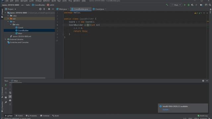Print the Run console output

point(10,100)
